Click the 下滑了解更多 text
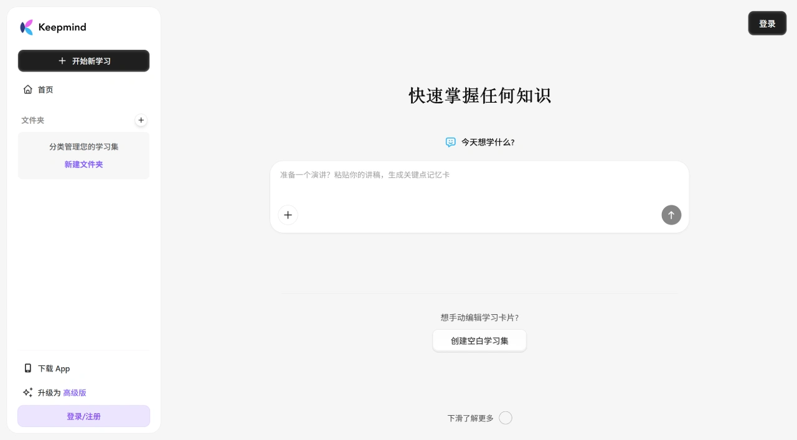The width and height of the screenshot is (797, 440). click(470, 418)
